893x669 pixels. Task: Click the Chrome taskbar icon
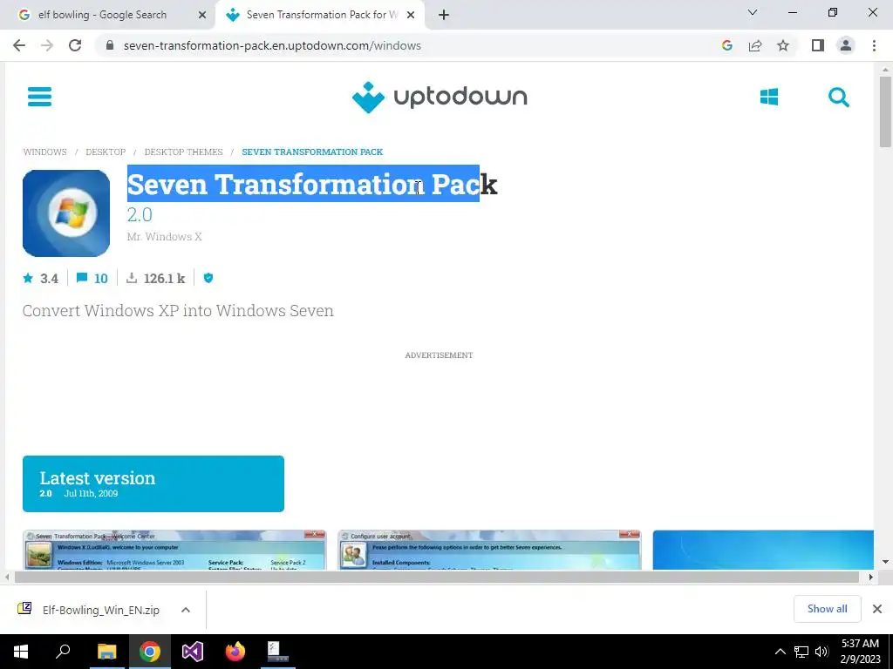tap(149, 652)
